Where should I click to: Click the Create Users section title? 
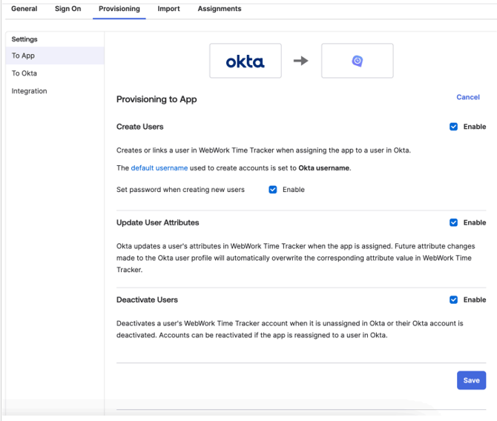[x=139, y=127]
